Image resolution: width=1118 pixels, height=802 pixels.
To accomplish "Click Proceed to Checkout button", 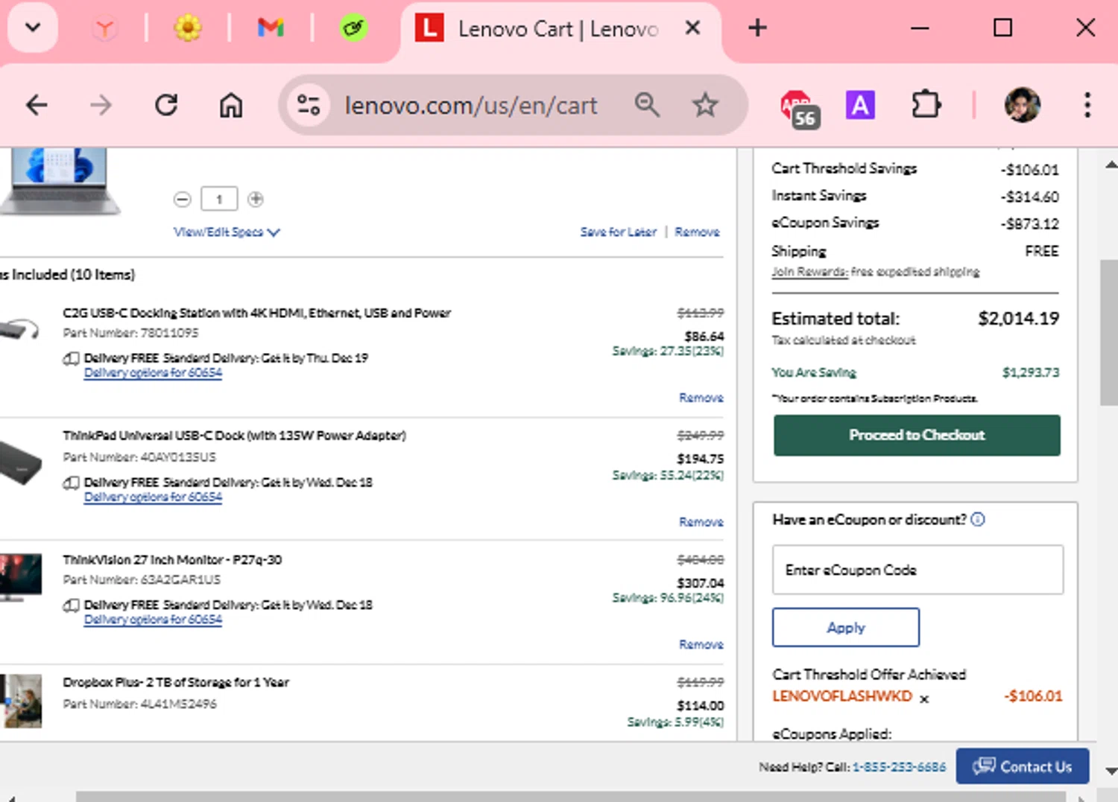I will tap(917, 435).
